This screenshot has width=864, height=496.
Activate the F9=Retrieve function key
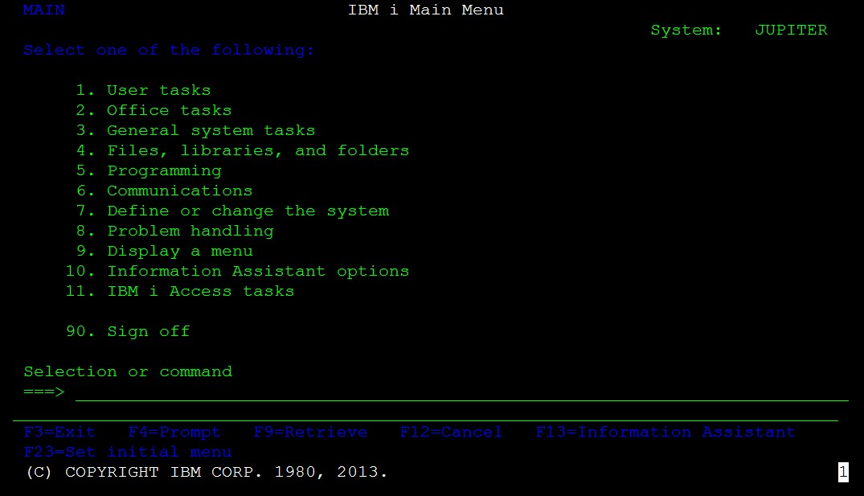pos(310,432)
